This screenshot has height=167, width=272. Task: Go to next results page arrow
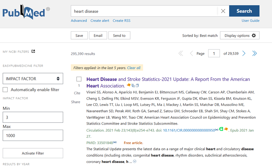(244, 53)
